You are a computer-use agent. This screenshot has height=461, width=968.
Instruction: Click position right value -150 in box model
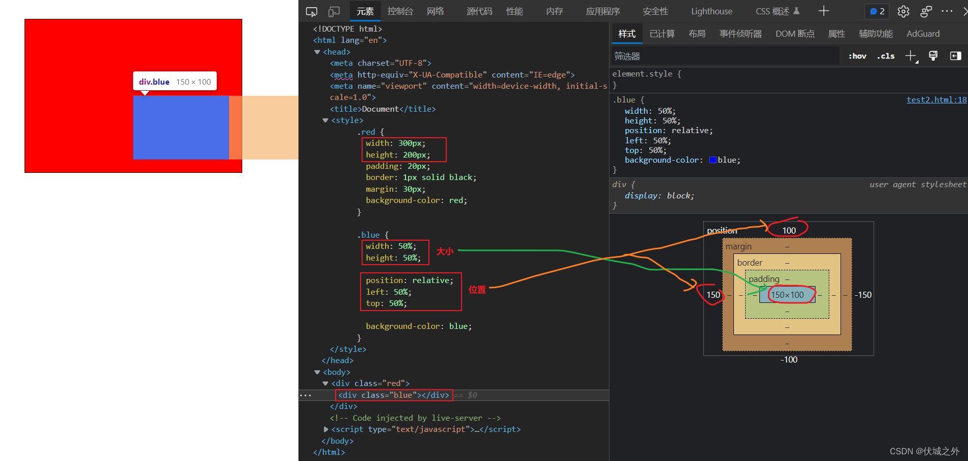[x=863, y=295]
